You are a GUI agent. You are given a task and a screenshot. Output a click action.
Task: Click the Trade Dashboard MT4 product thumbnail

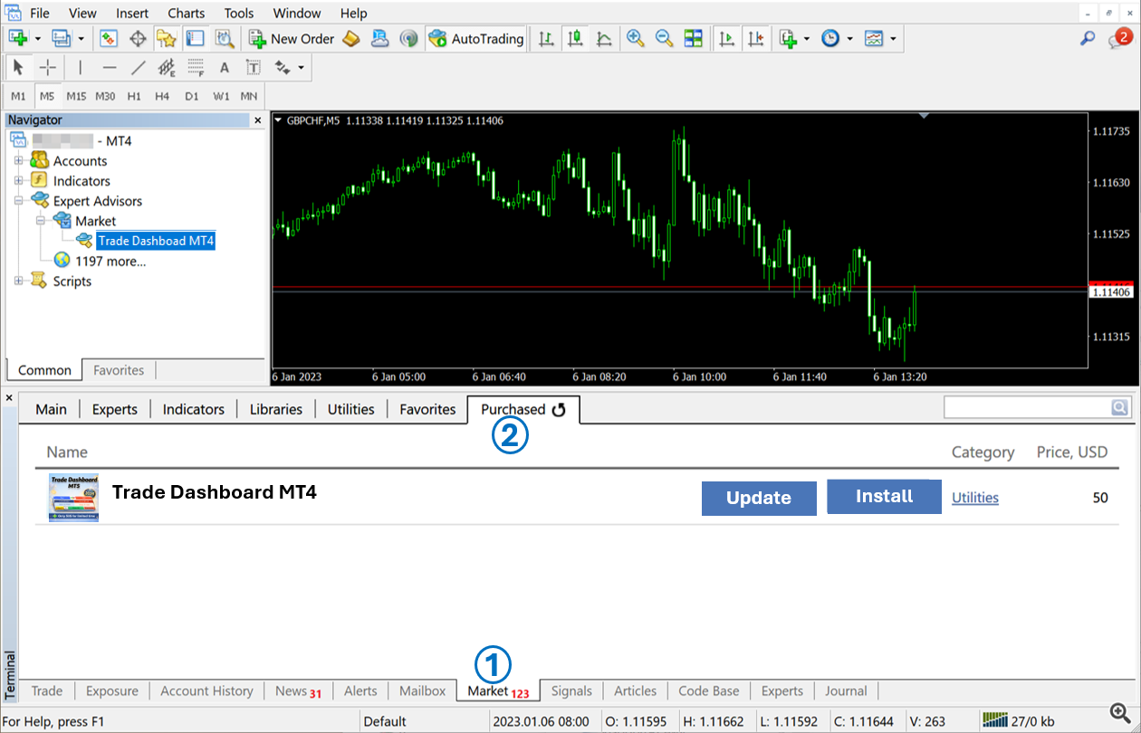point(73,497)
